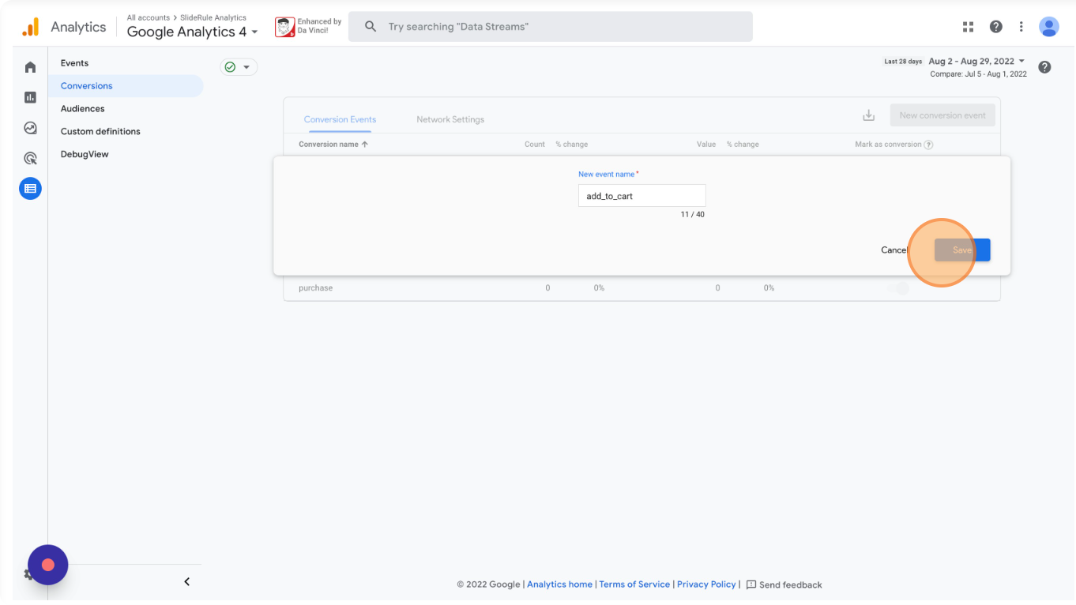Click the Save button

(961, 250)
